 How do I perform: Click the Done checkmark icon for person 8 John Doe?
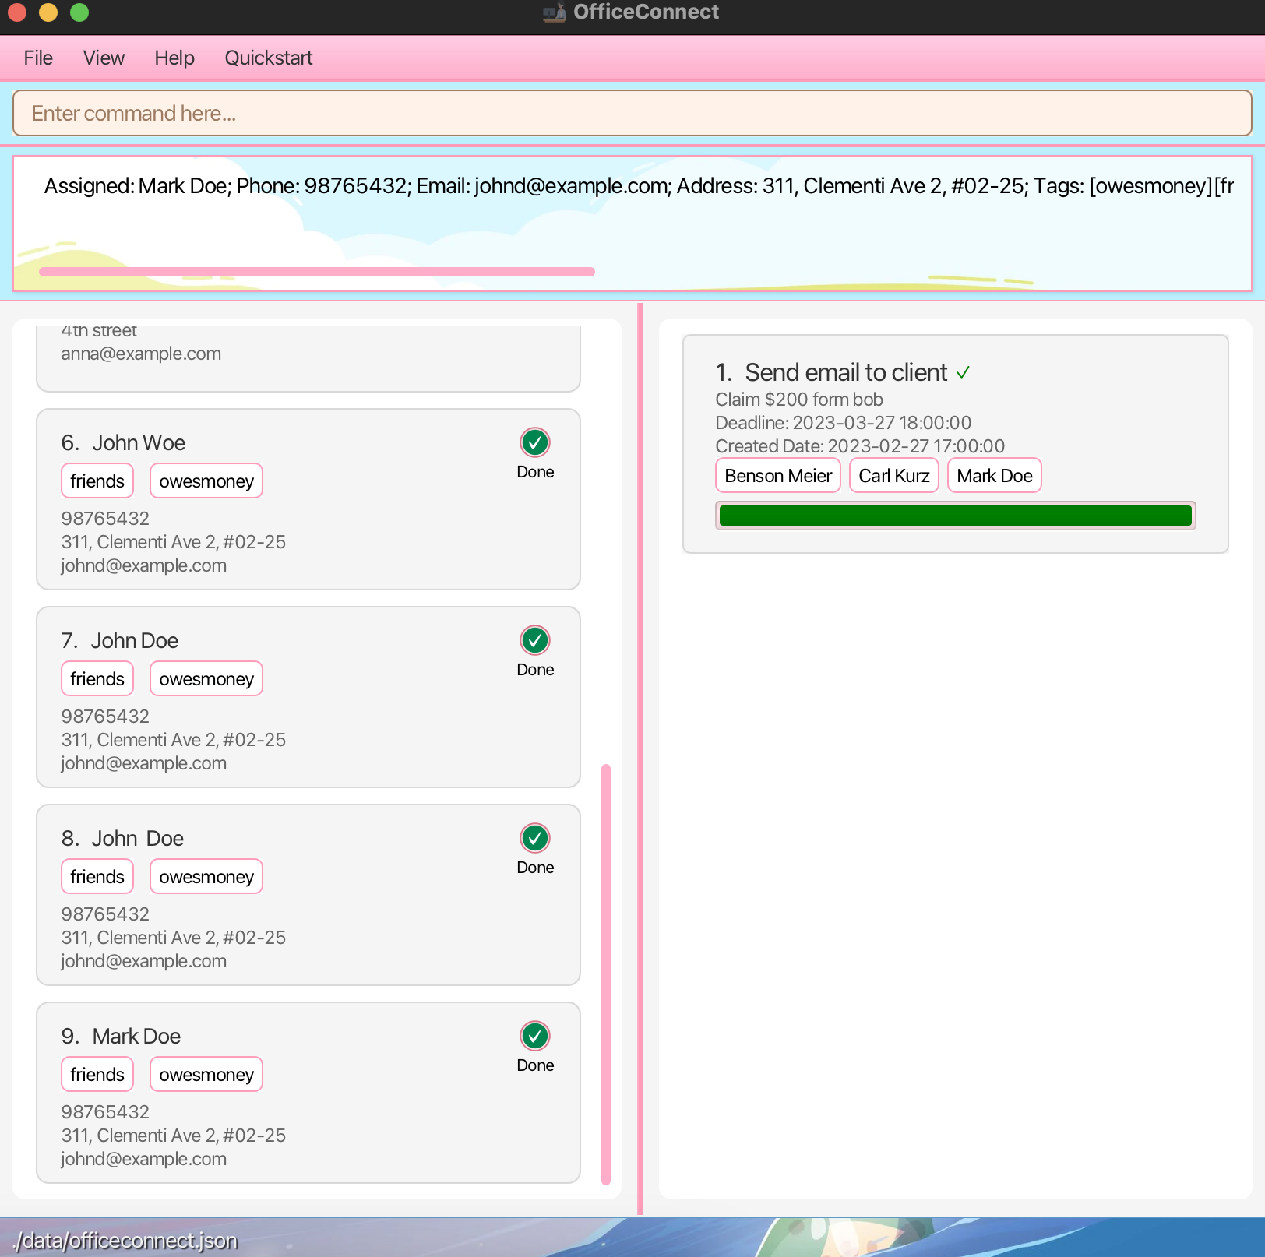pos(535,838)
